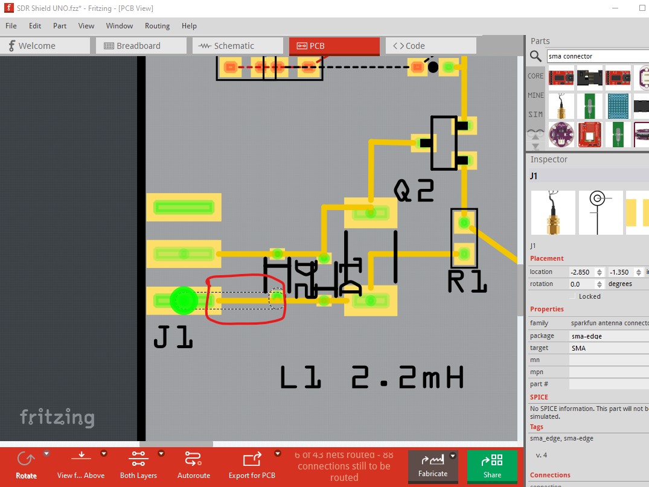Screen dimensions: 649x487
Task: Select the black connector thumbnail in the parts bin
Action: click(x=589, y=77)
